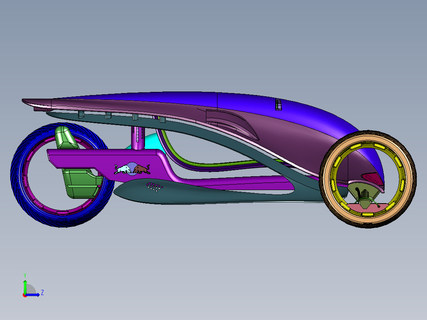Click the red origin ball of the triad

(x=25, y=295)
